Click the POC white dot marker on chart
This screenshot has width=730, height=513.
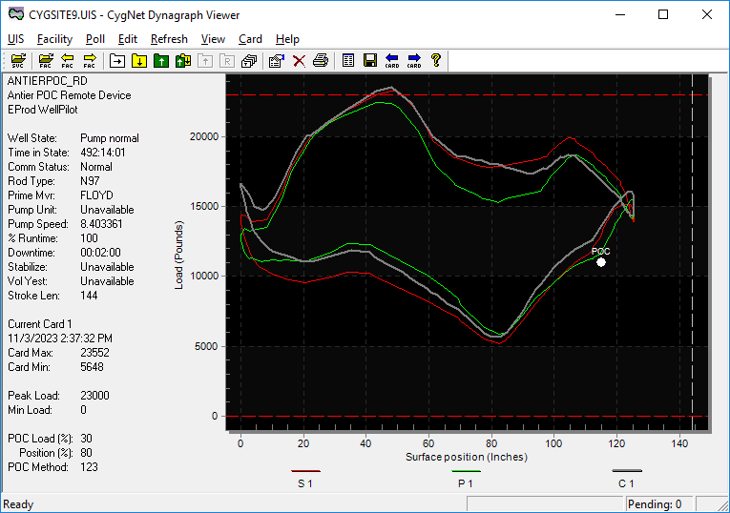pos(601,262)
